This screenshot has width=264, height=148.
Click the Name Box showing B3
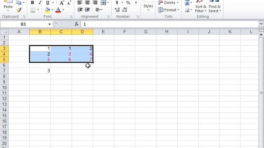click(24, 24)
